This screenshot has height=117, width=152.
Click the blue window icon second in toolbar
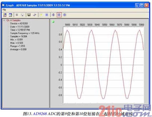pyautogui.click(x=10, y=15)
